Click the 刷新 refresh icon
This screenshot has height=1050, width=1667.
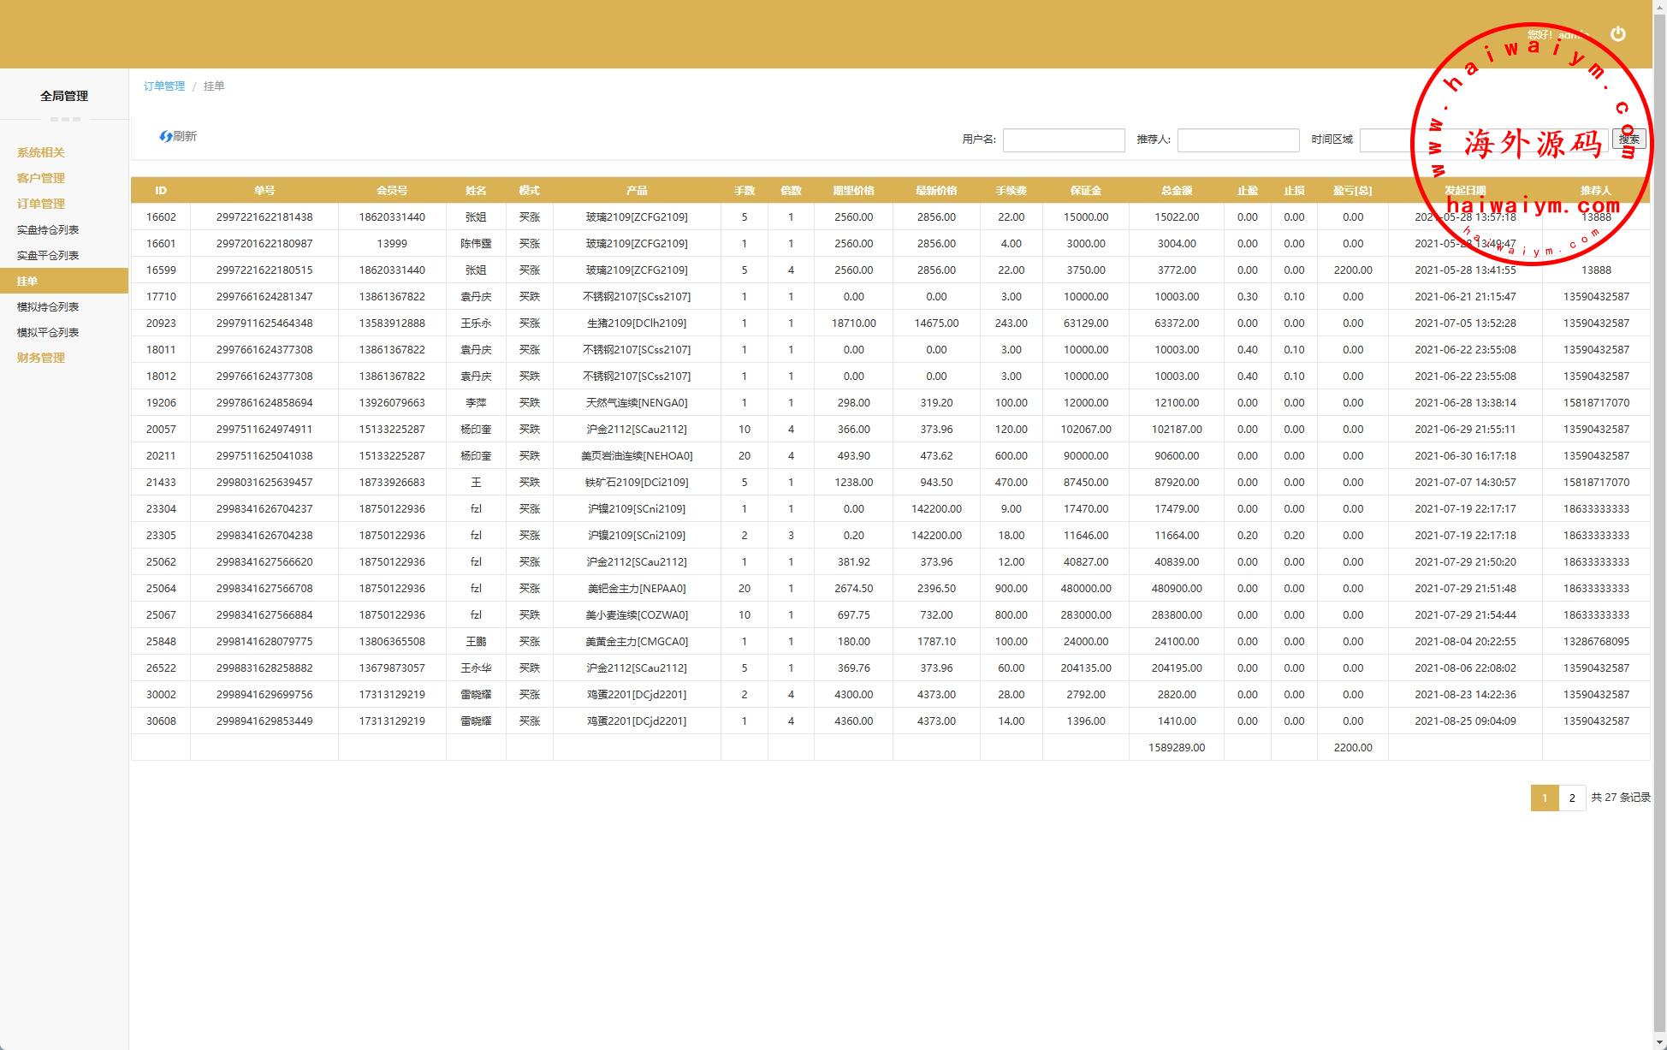[167, 137]
